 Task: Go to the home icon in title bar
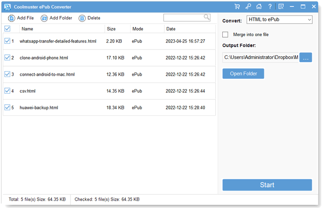coord(259,6)
